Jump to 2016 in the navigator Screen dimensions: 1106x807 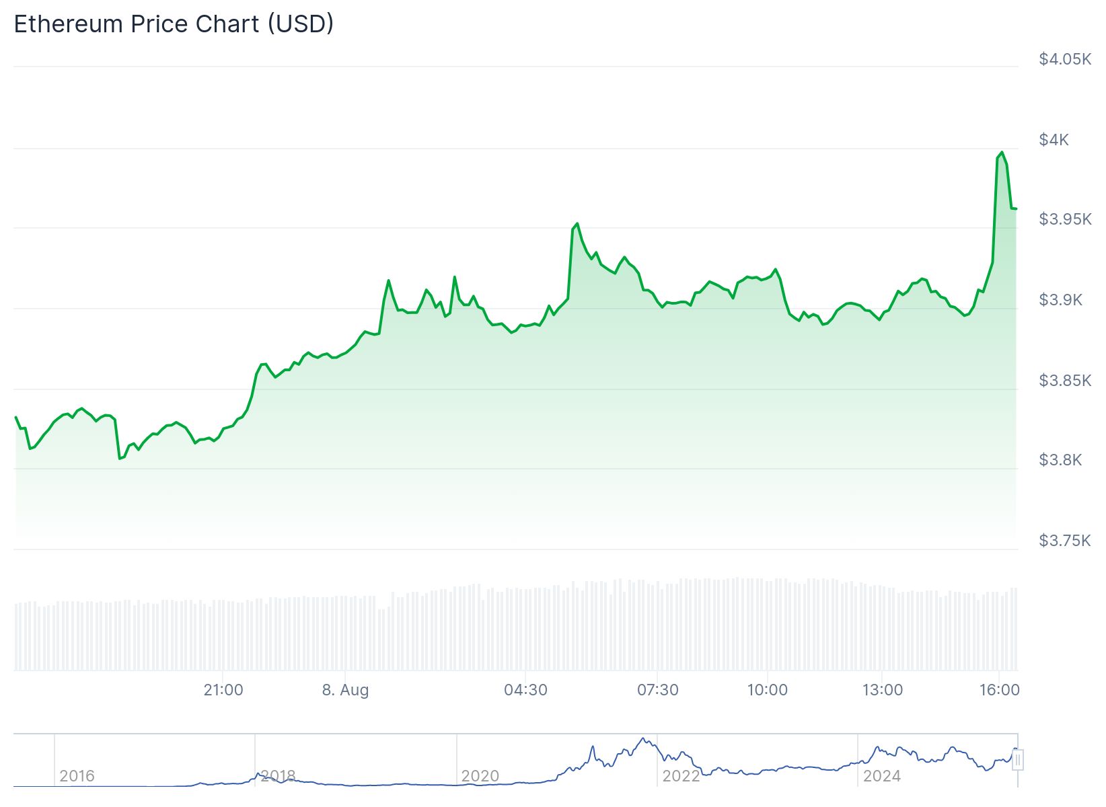coord(77,776)
